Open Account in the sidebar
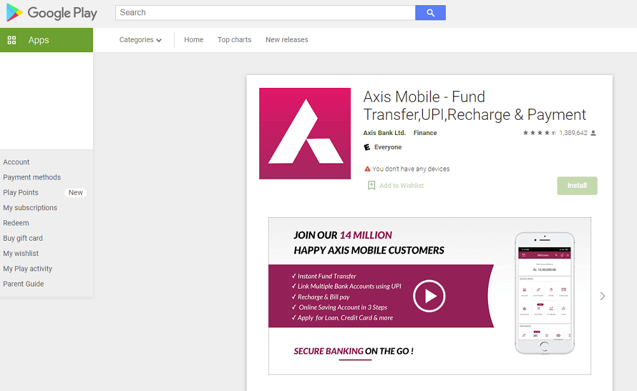The width and height of the screenshot is (637, 391). (17, 162)
